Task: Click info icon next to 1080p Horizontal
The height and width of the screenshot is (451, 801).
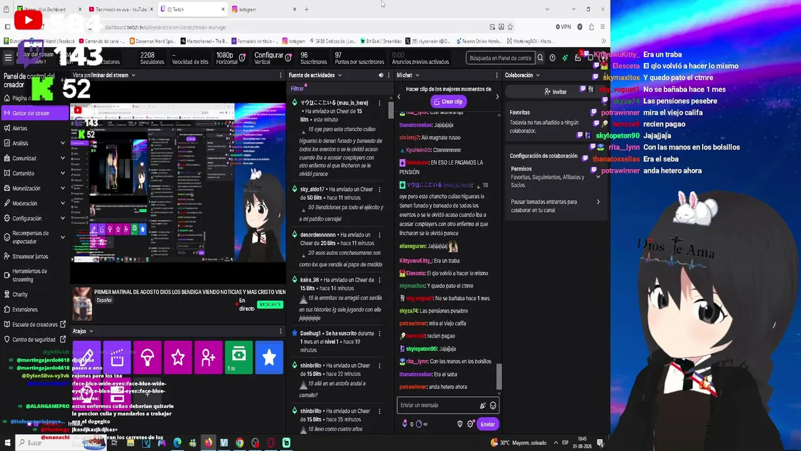Action: [x=242, y=58]
